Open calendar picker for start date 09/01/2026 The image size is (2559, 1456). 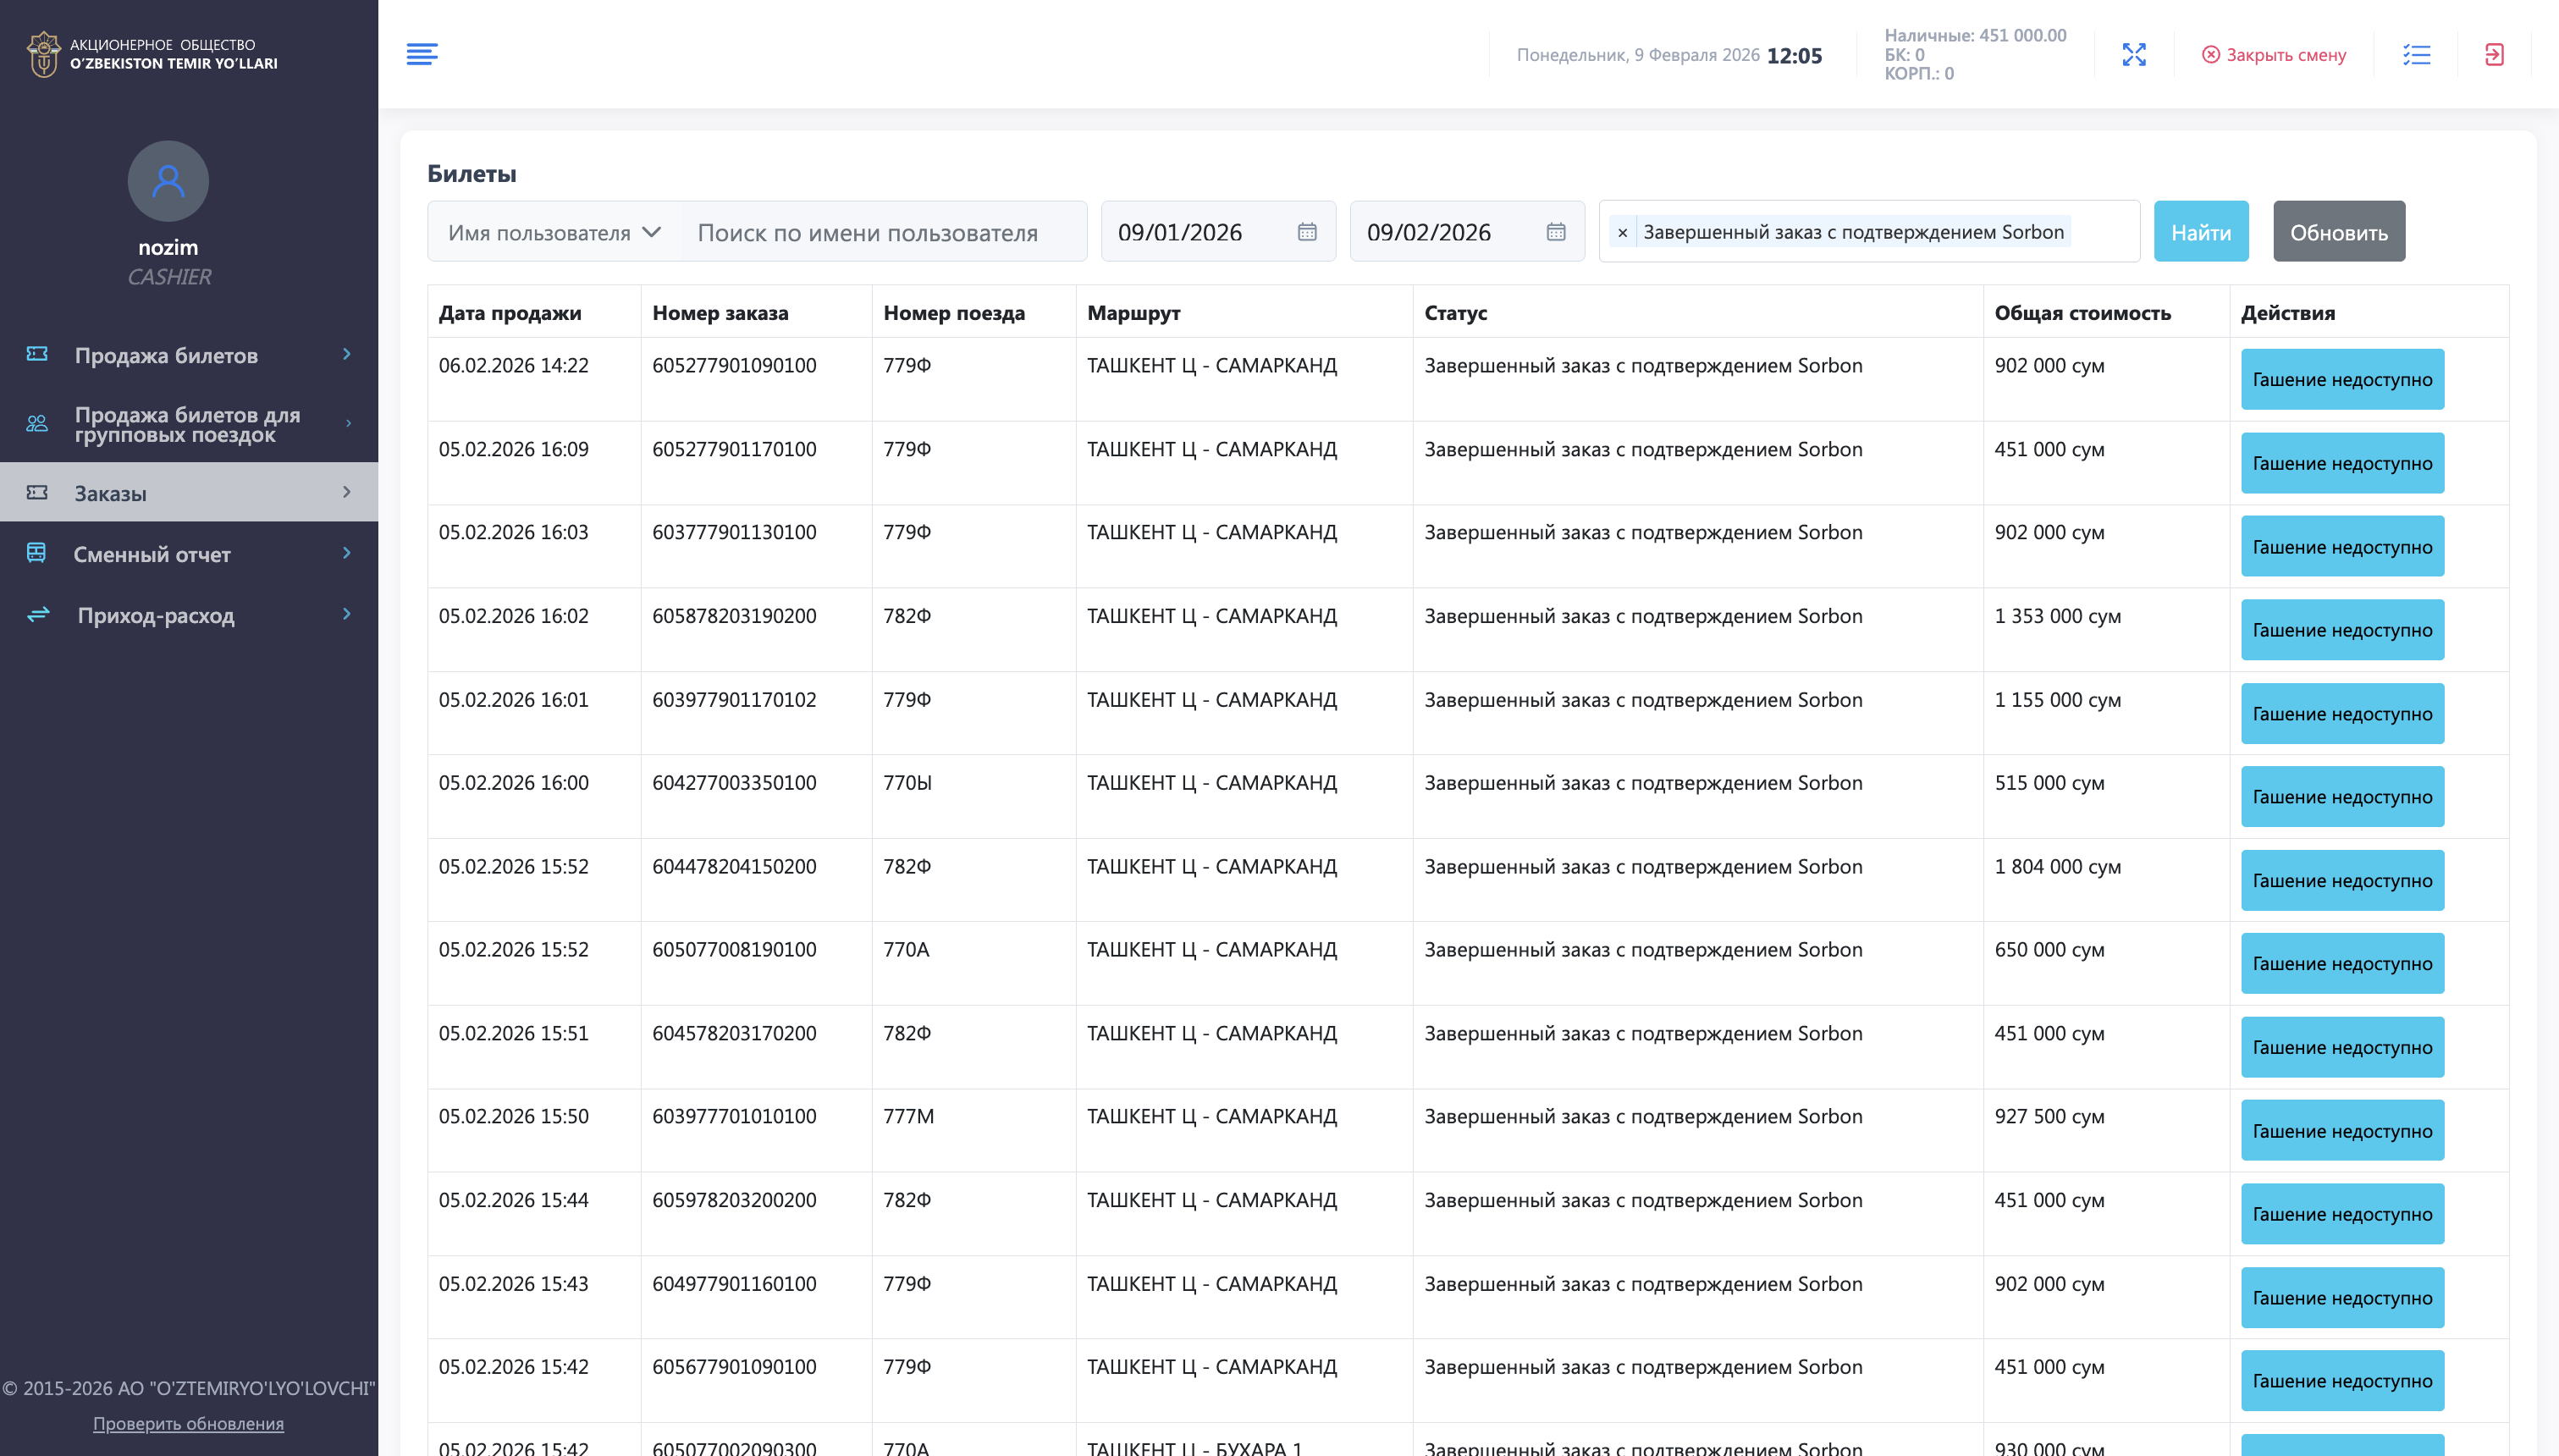pos(1307,231)
